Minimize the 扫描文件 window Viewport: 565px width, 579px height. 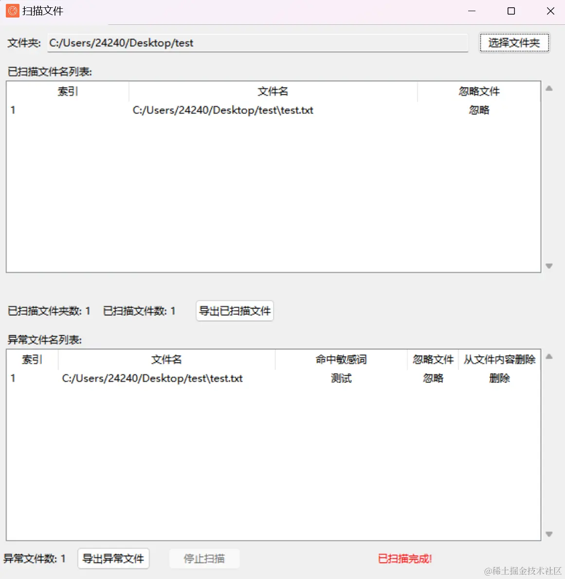(472, 11)
